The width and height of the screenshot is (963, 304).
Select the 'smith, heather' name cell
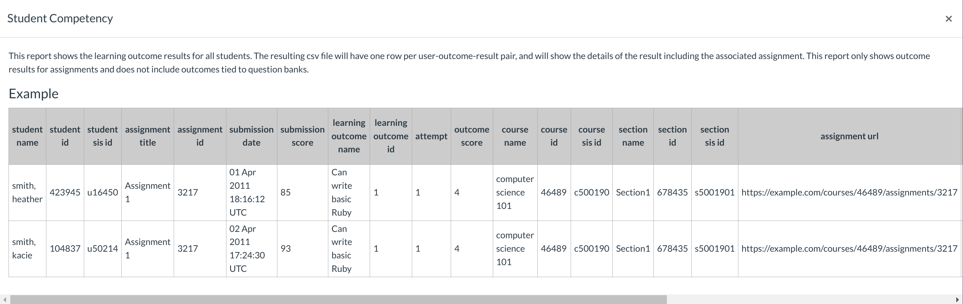pos(27,192)
